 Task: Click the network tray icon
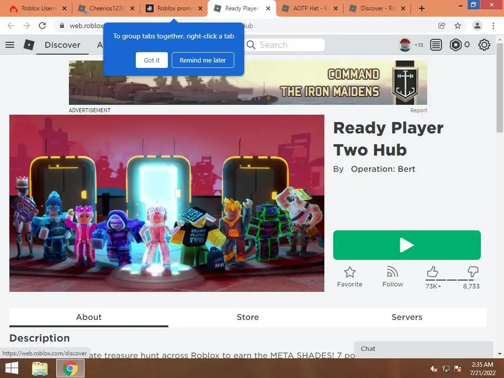click(446, 369)
